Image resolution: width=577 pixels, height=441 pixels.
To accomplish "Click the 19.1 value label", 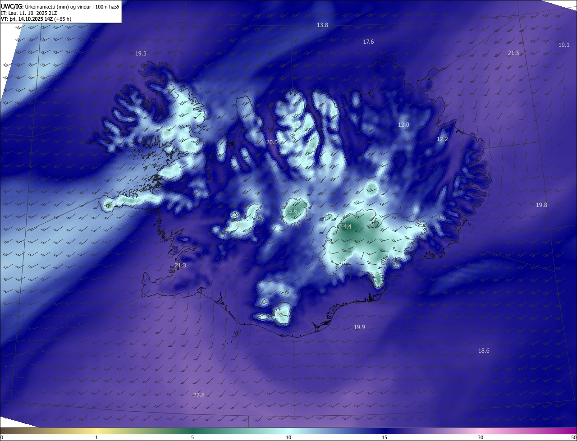I will tap(564, 45).
